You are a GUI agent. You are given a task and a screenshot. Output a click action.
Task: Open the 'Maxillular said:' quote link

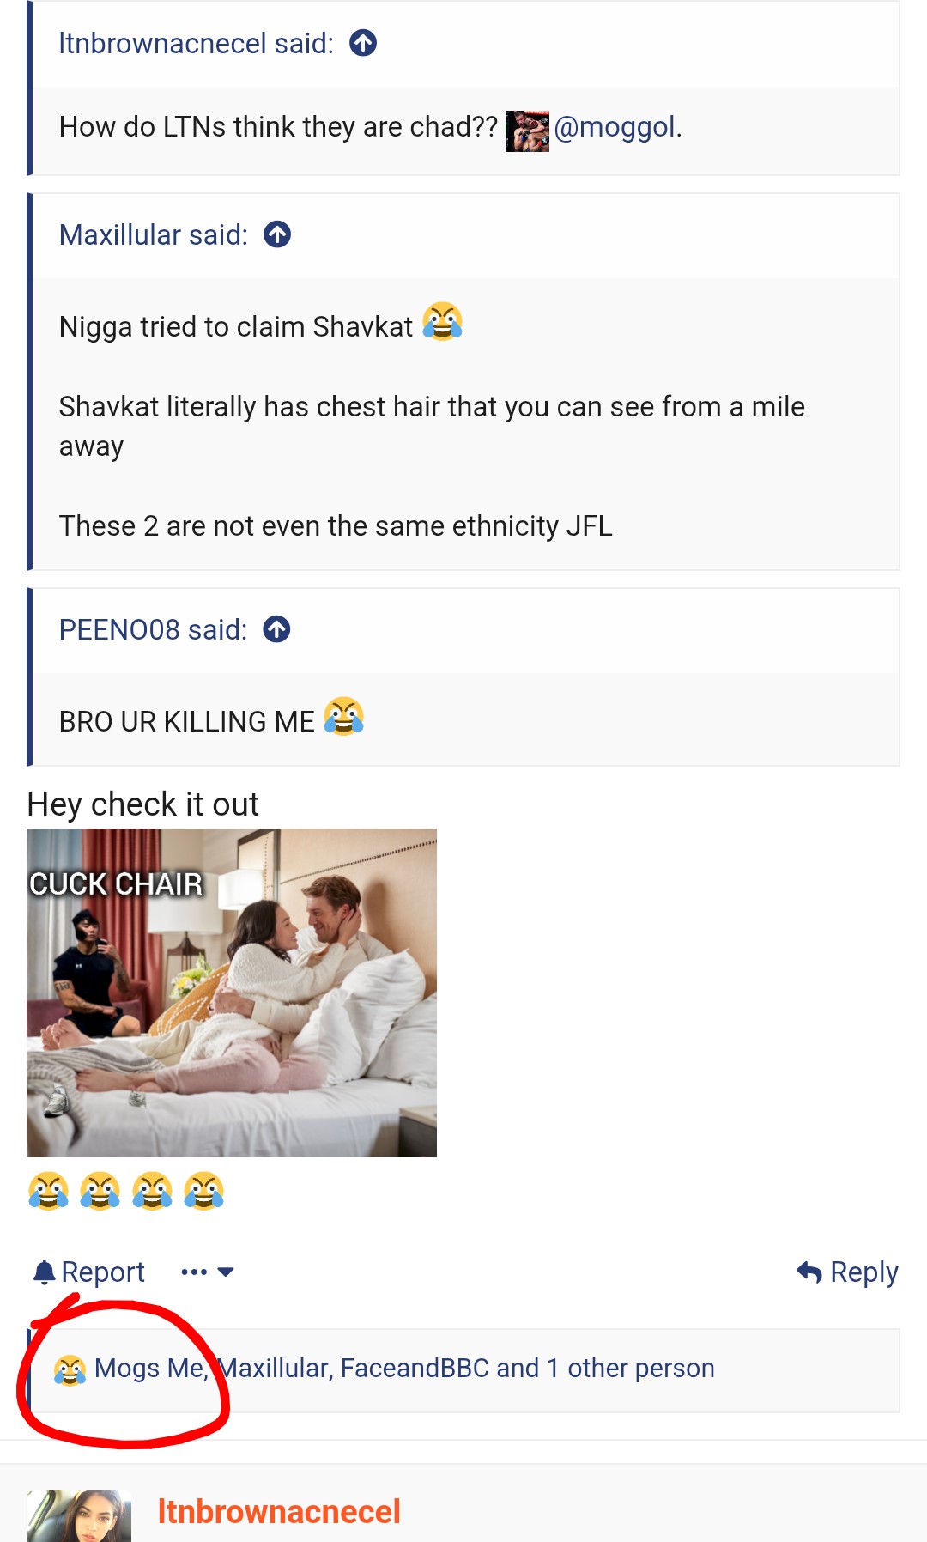[x=153, y=234]
